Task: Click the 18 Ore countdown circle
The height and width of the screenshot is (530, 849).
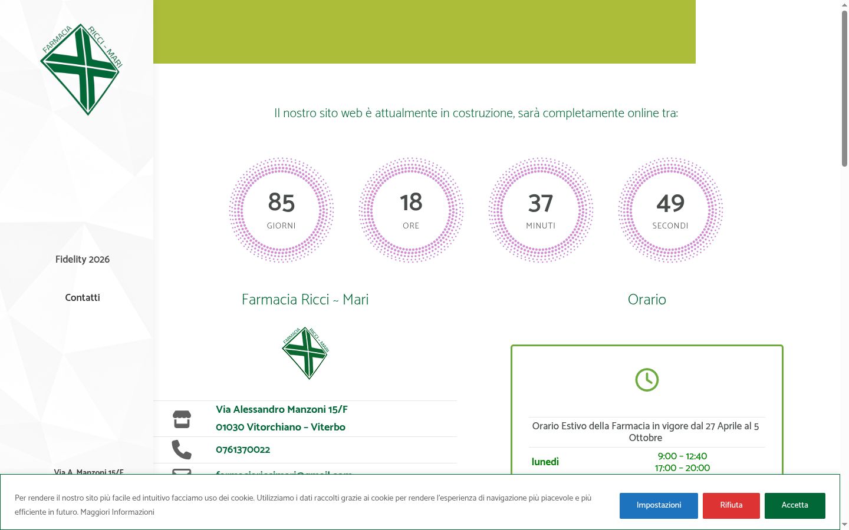Action: (411, 210)
